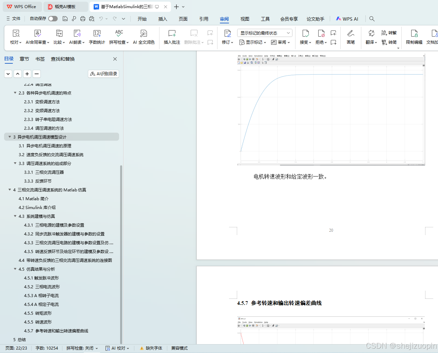
Task: Collapse section 2.3 各种异步电机调速的特点
Action: pyautogui.click(x=15, y=93)
